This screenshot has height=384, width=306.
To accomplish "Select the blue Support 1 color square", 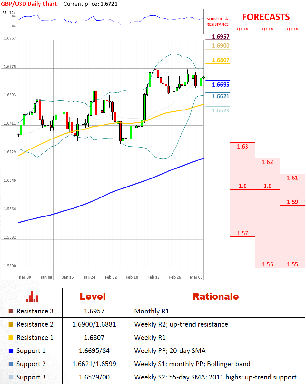I will (11, 351).
